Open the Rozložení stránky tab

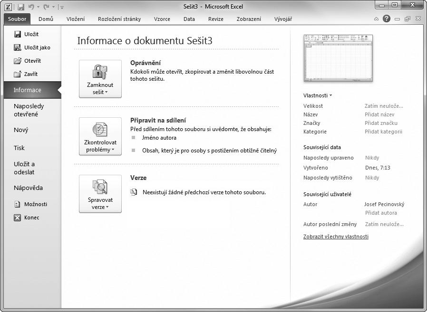pos(119,19)
